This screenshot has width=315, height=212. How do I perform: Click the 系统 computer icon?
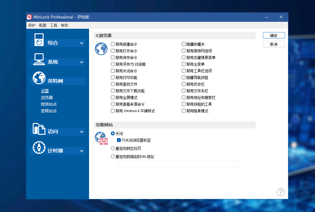point(39,59)
